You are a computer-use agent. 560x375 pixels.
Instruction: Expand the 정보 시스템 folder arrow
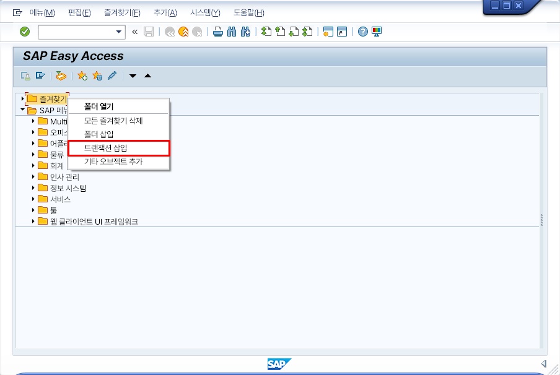pyautogui.click(x=33, y=187)
